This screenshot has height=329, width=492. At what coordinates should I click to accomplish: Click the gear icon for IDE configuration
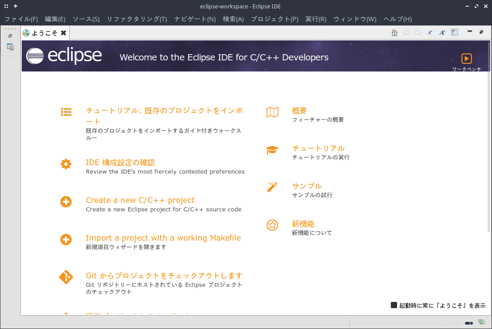coord(66,164)
